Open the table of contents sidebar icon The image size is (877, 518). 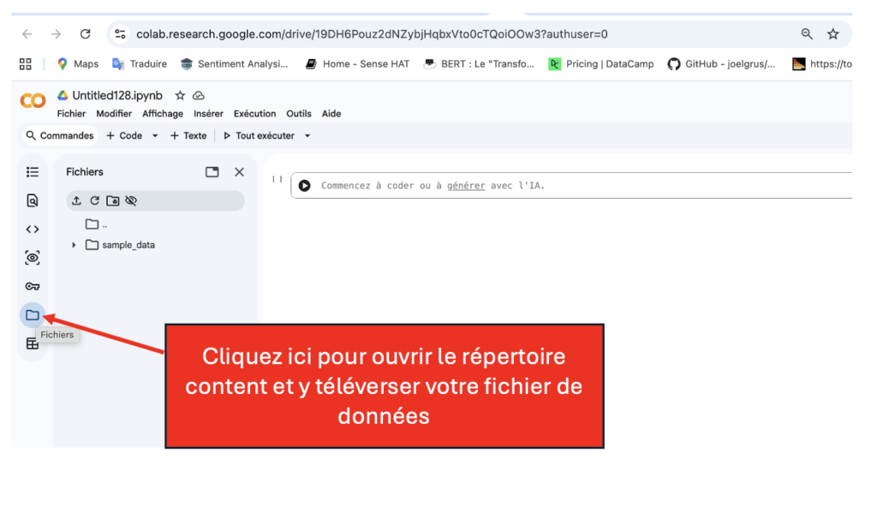pyautogui.click(x=33, y=172)
